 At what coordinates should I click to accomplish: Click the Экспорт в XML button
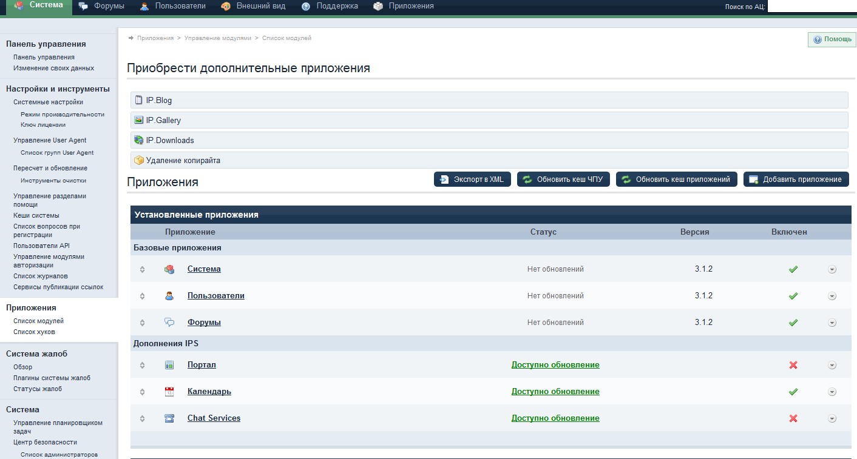pos(472,179)
